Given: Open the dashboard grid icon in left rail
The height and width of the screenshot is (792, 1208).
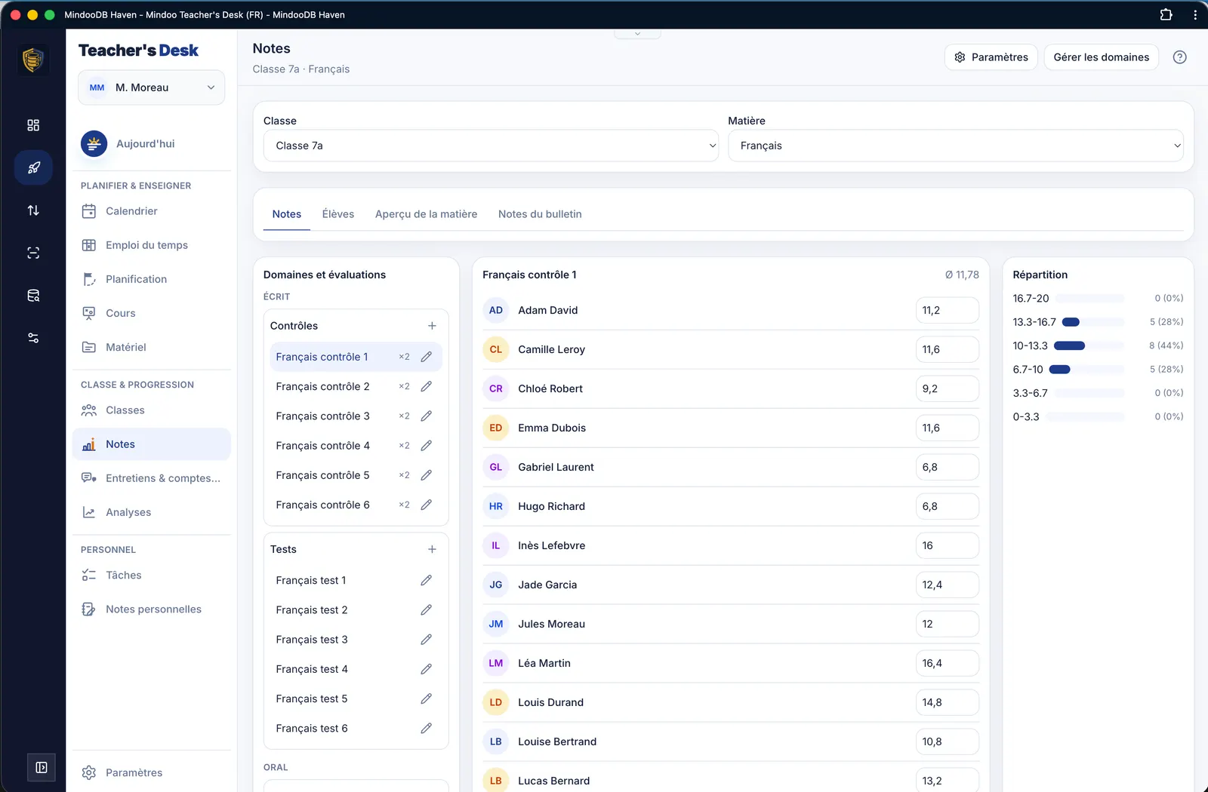Looking at the screenshot, I should point(33,125).
